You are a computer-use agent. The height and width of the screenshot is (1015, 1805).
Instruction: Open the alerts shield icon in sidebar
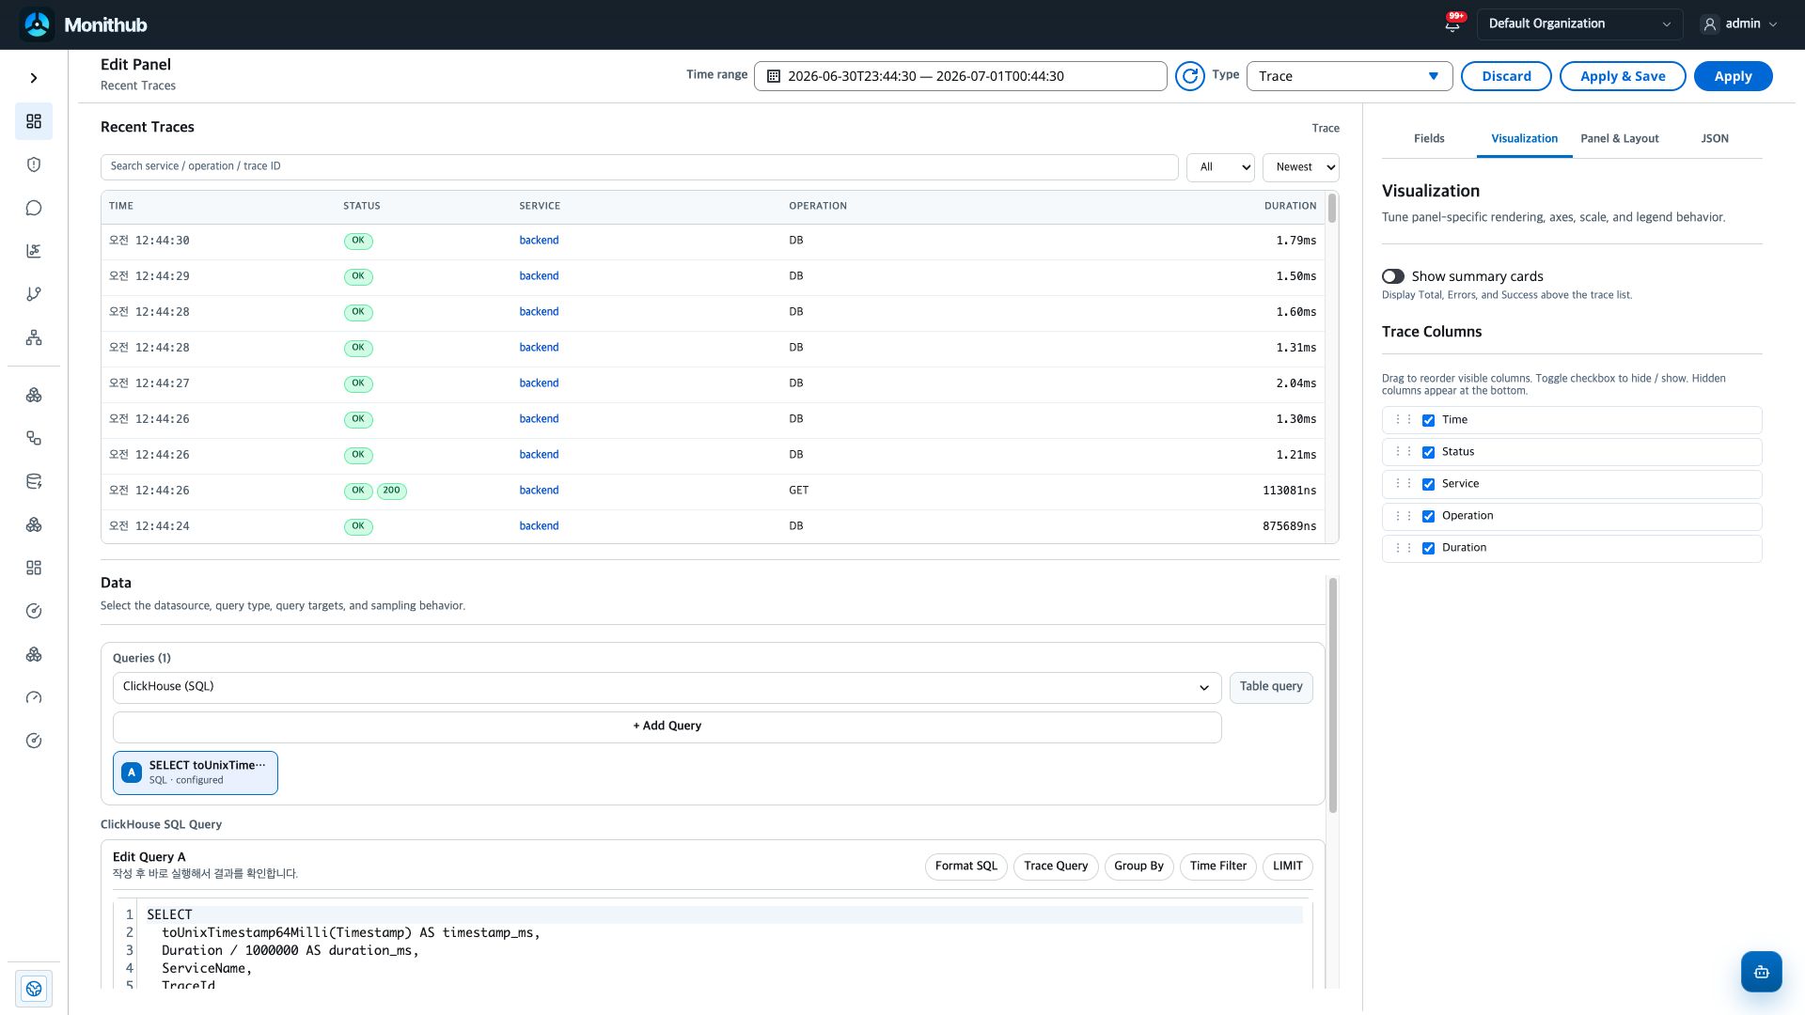coord(34,164)
